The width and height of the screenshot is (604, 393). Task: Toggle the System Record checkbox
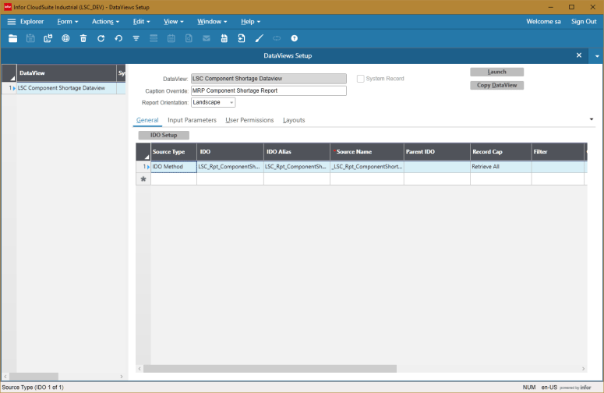point(361,79)
